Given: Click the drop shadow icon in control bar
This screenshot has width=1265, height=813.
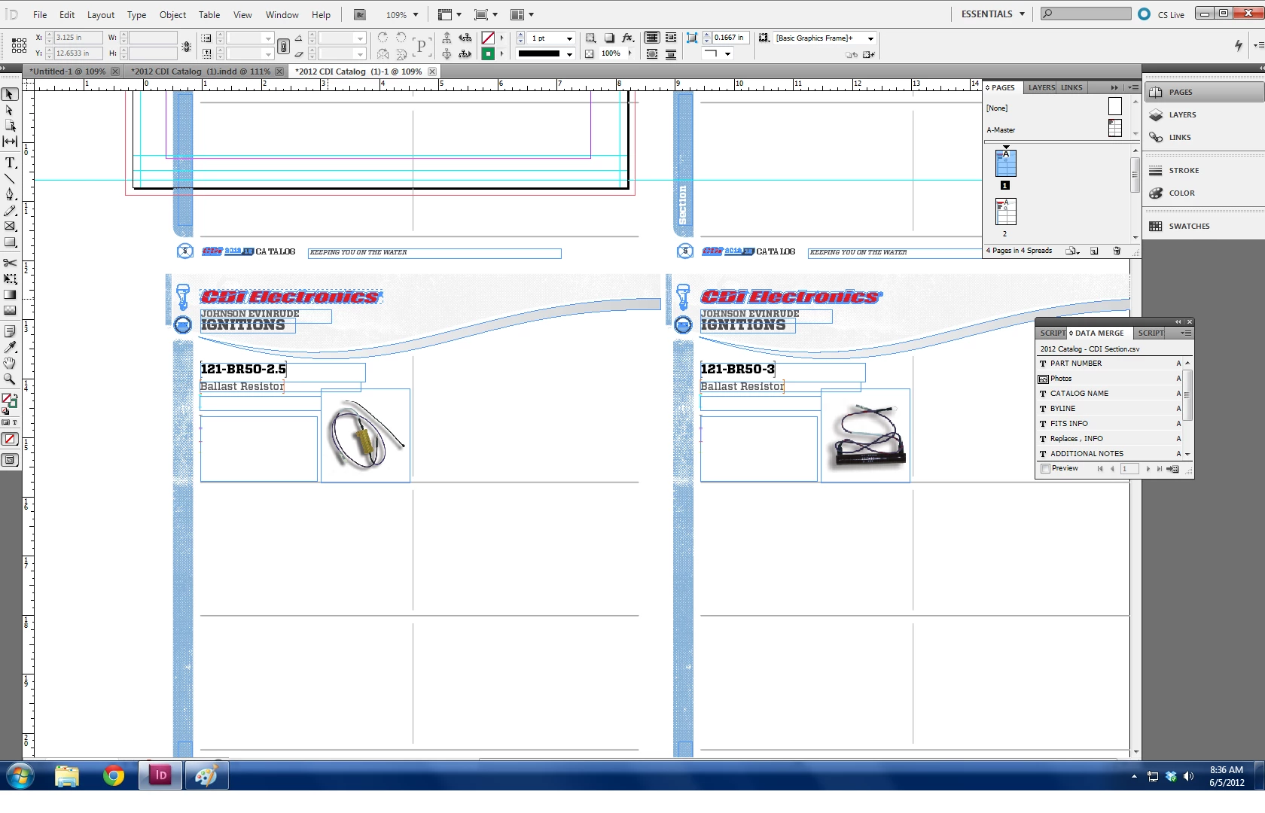Looking at the screenshot, I should [609, 38].
